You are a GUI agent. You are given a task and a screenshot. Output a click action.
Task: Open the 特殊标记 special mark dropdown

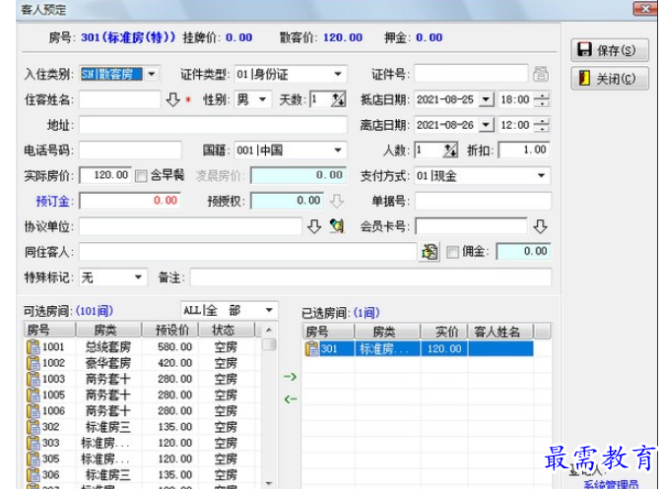pyautogui.click(x=136, y=277)
